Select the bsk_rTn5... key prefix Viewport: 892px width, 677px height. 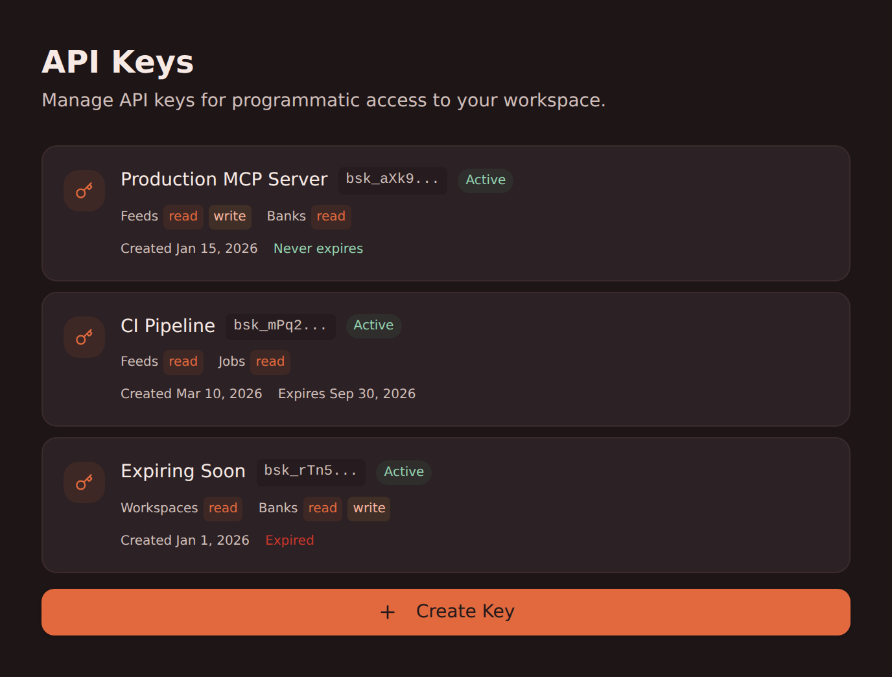click(x=311, y=471)
